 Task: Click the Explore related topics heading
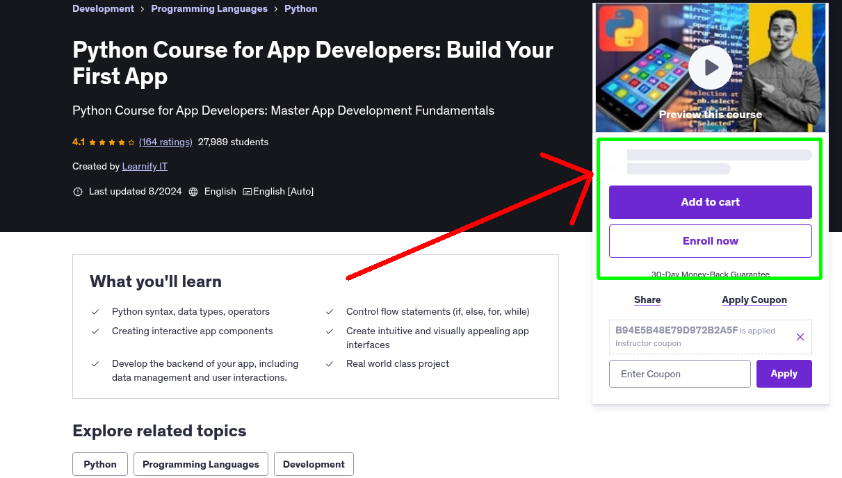pyautogui.click(x=159, y=431)
